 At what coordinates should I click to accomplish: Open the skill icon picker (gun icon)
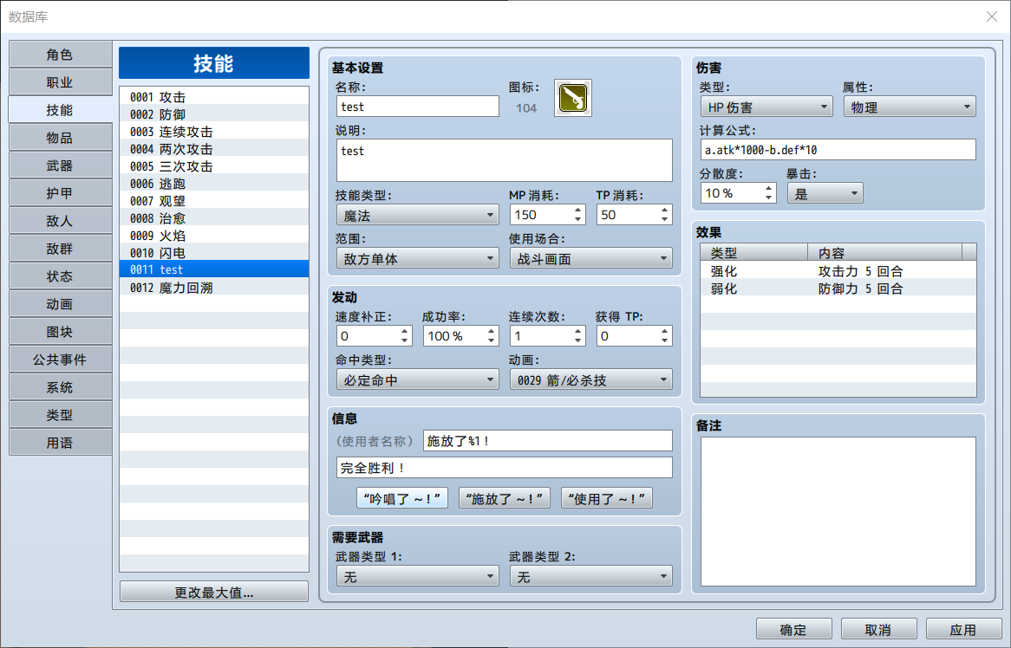point(572,98)
